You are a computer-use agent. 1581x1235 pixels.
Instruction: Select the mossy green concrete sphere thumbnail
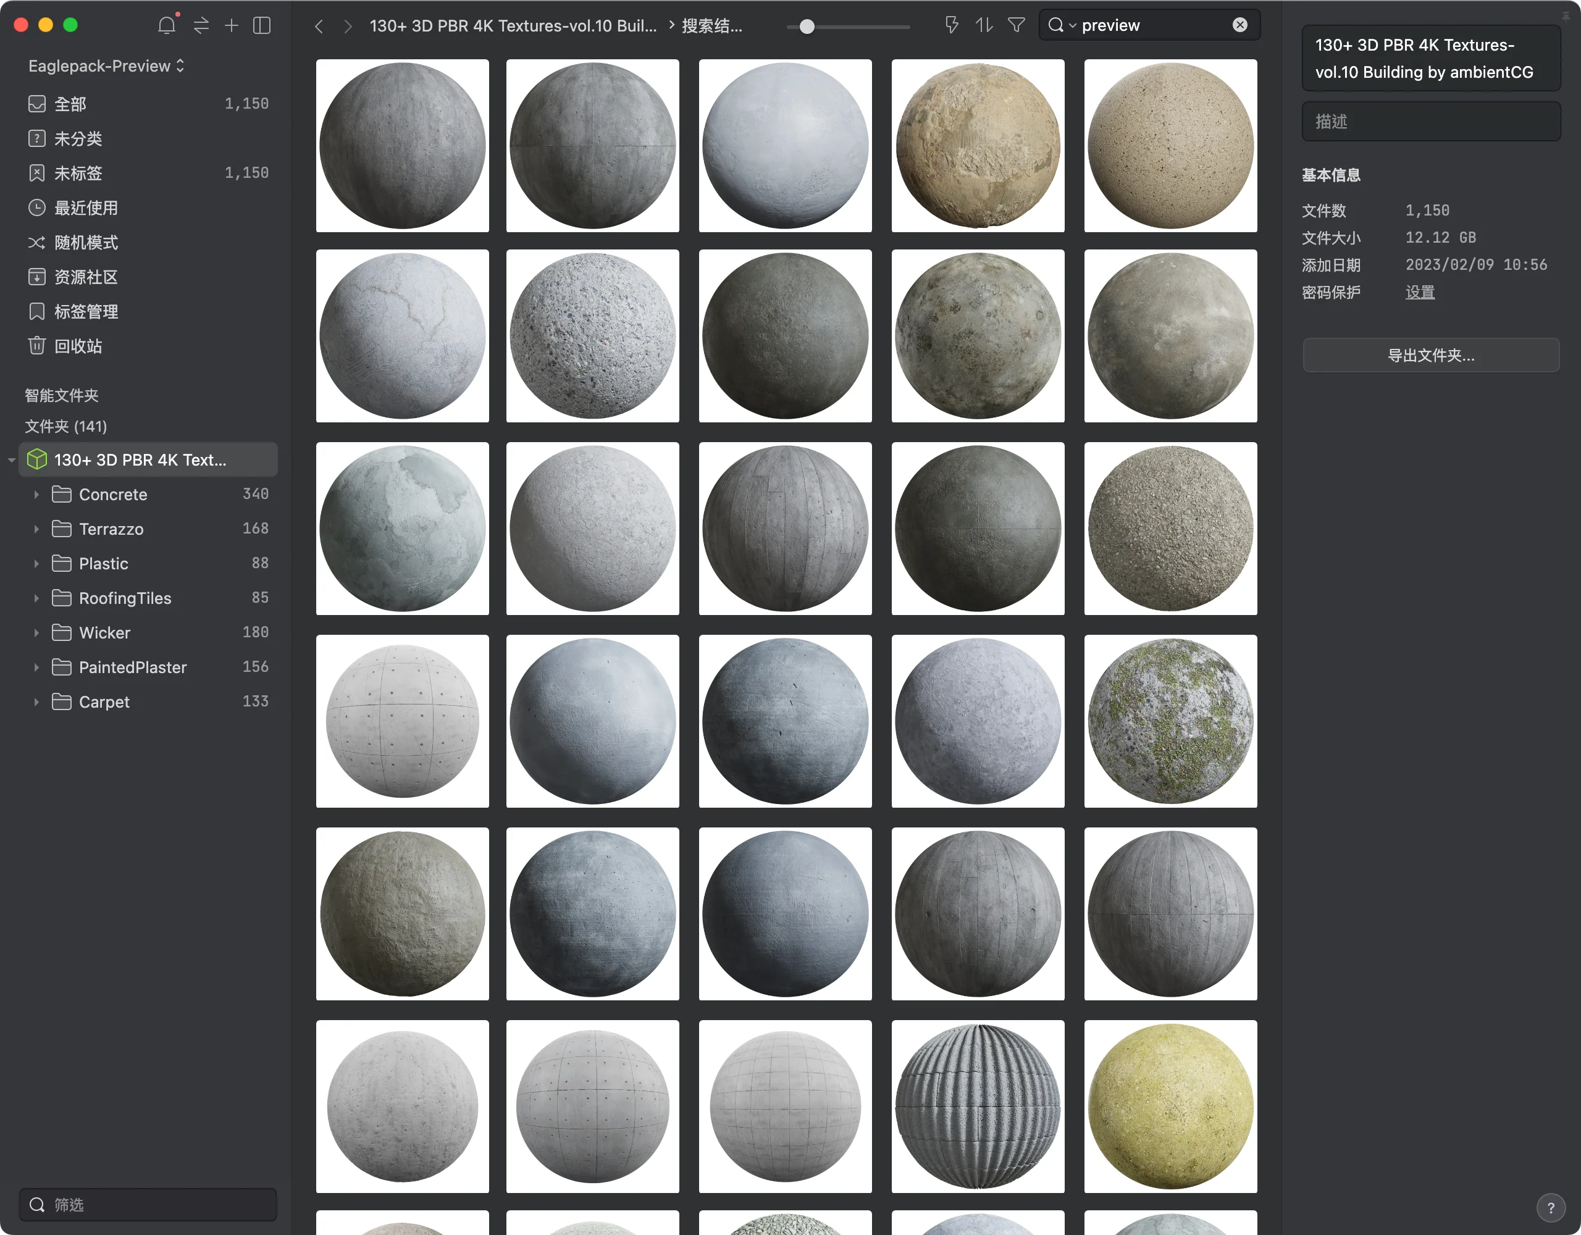click(x=1170, y=721)
